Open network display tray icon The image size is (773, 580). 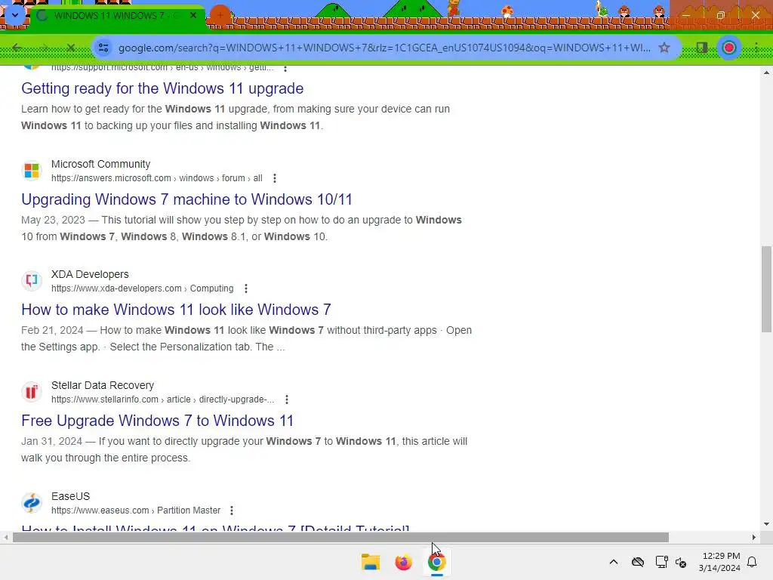pos(661,562)
